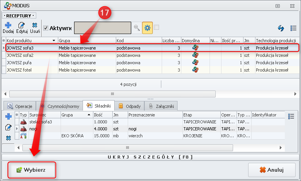Click default icon in JOWISZ pufa row
This screenshot has width=301, height=181.
coord(195,62)
